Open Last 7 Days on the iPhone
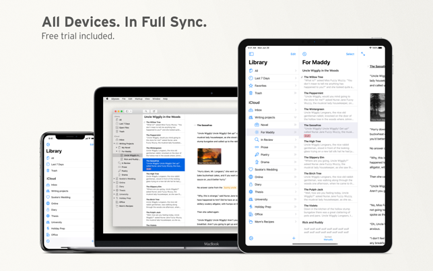The height and width of the screenshot is (271, 433). [x=69, y=164]
